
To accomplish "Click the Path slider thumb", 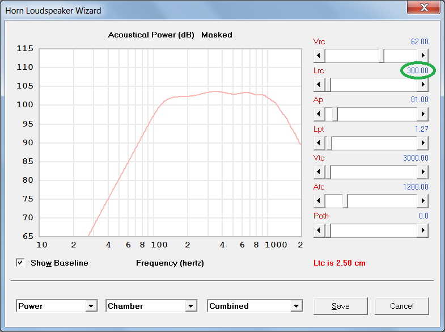I will tap(328, 230).
